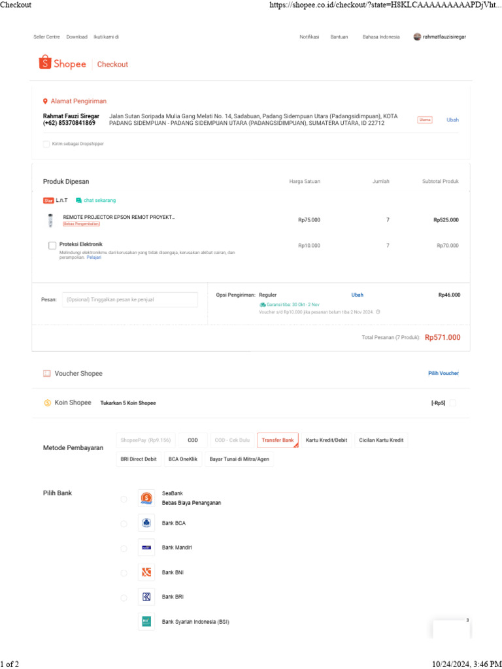This screenshot has width=502, height=669.
Task: Open the rahmatfauzisiregar account menu
Action: pyautogui.click(x=441, y=37)
